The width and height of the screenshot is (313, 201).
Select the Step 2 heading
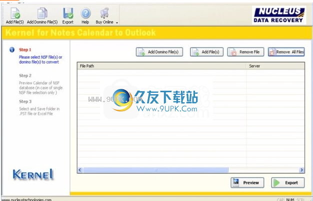(x=25, y=76)
